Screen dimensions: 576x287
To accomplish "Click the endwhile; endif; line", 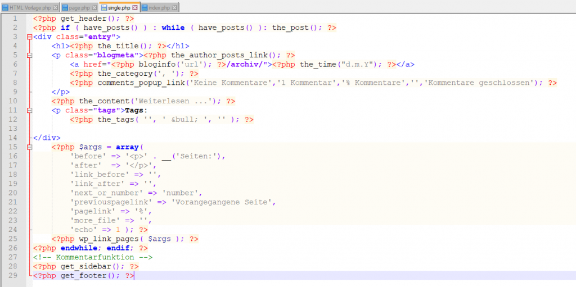I will [x=91, y=248].
